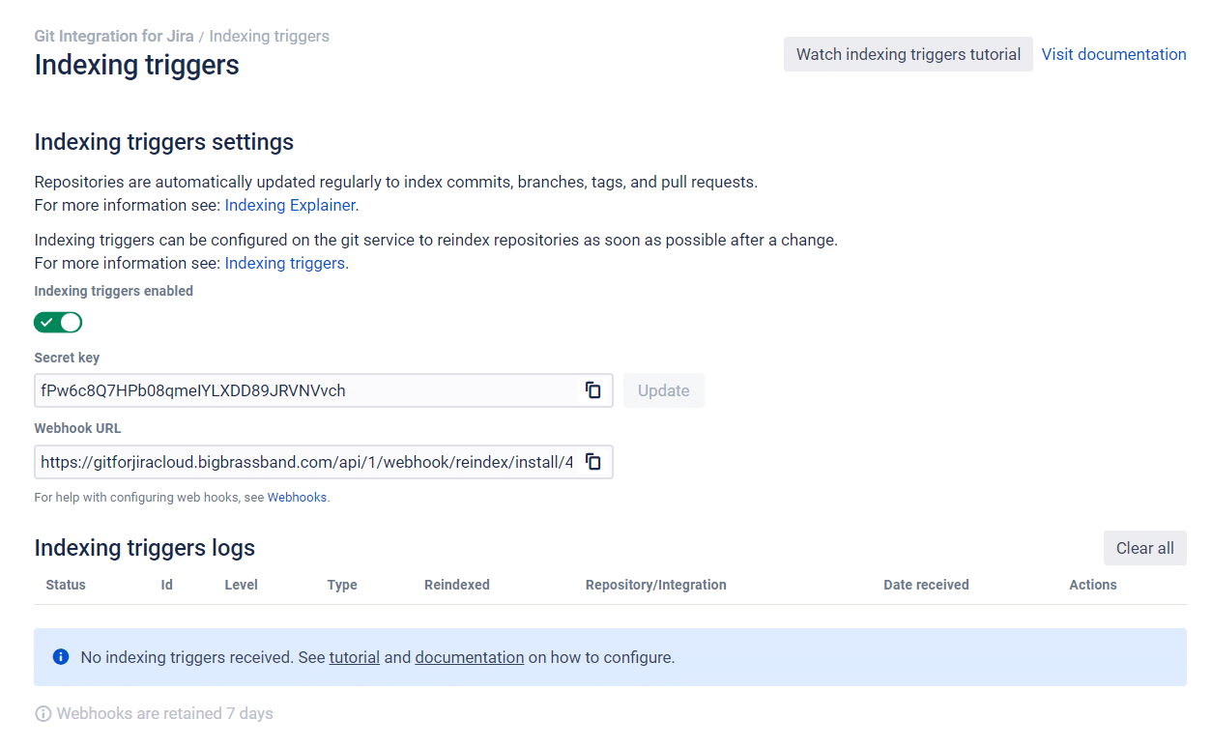Click the Status column header
The width and height of the screenshot is (1212, 748).
tap(66, 585)
